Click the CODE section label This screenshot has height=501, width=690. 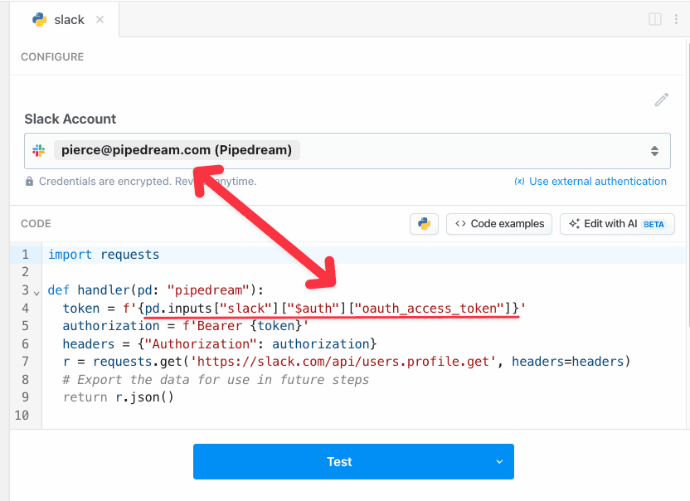(x=36, y=224)
